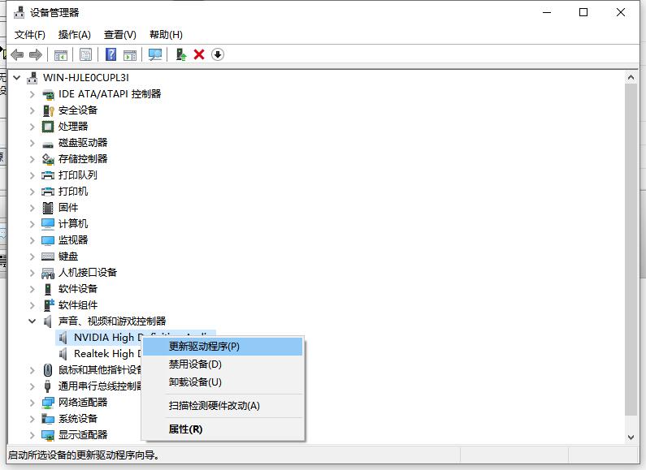This screenshot has height=470, width=646.
Task: Click the update driver green arrow icon
Action: click(181, 54)
